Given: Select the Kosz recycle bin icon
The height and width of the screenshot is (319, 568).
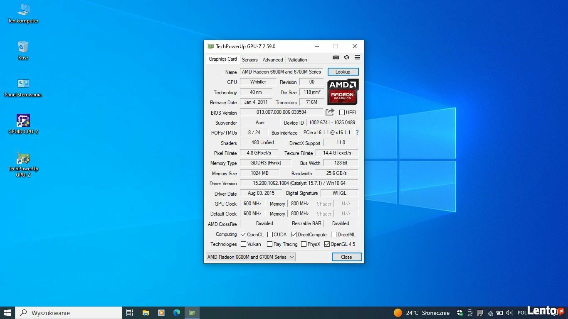Looking at the screenshot, I should [x=23, y=50].
